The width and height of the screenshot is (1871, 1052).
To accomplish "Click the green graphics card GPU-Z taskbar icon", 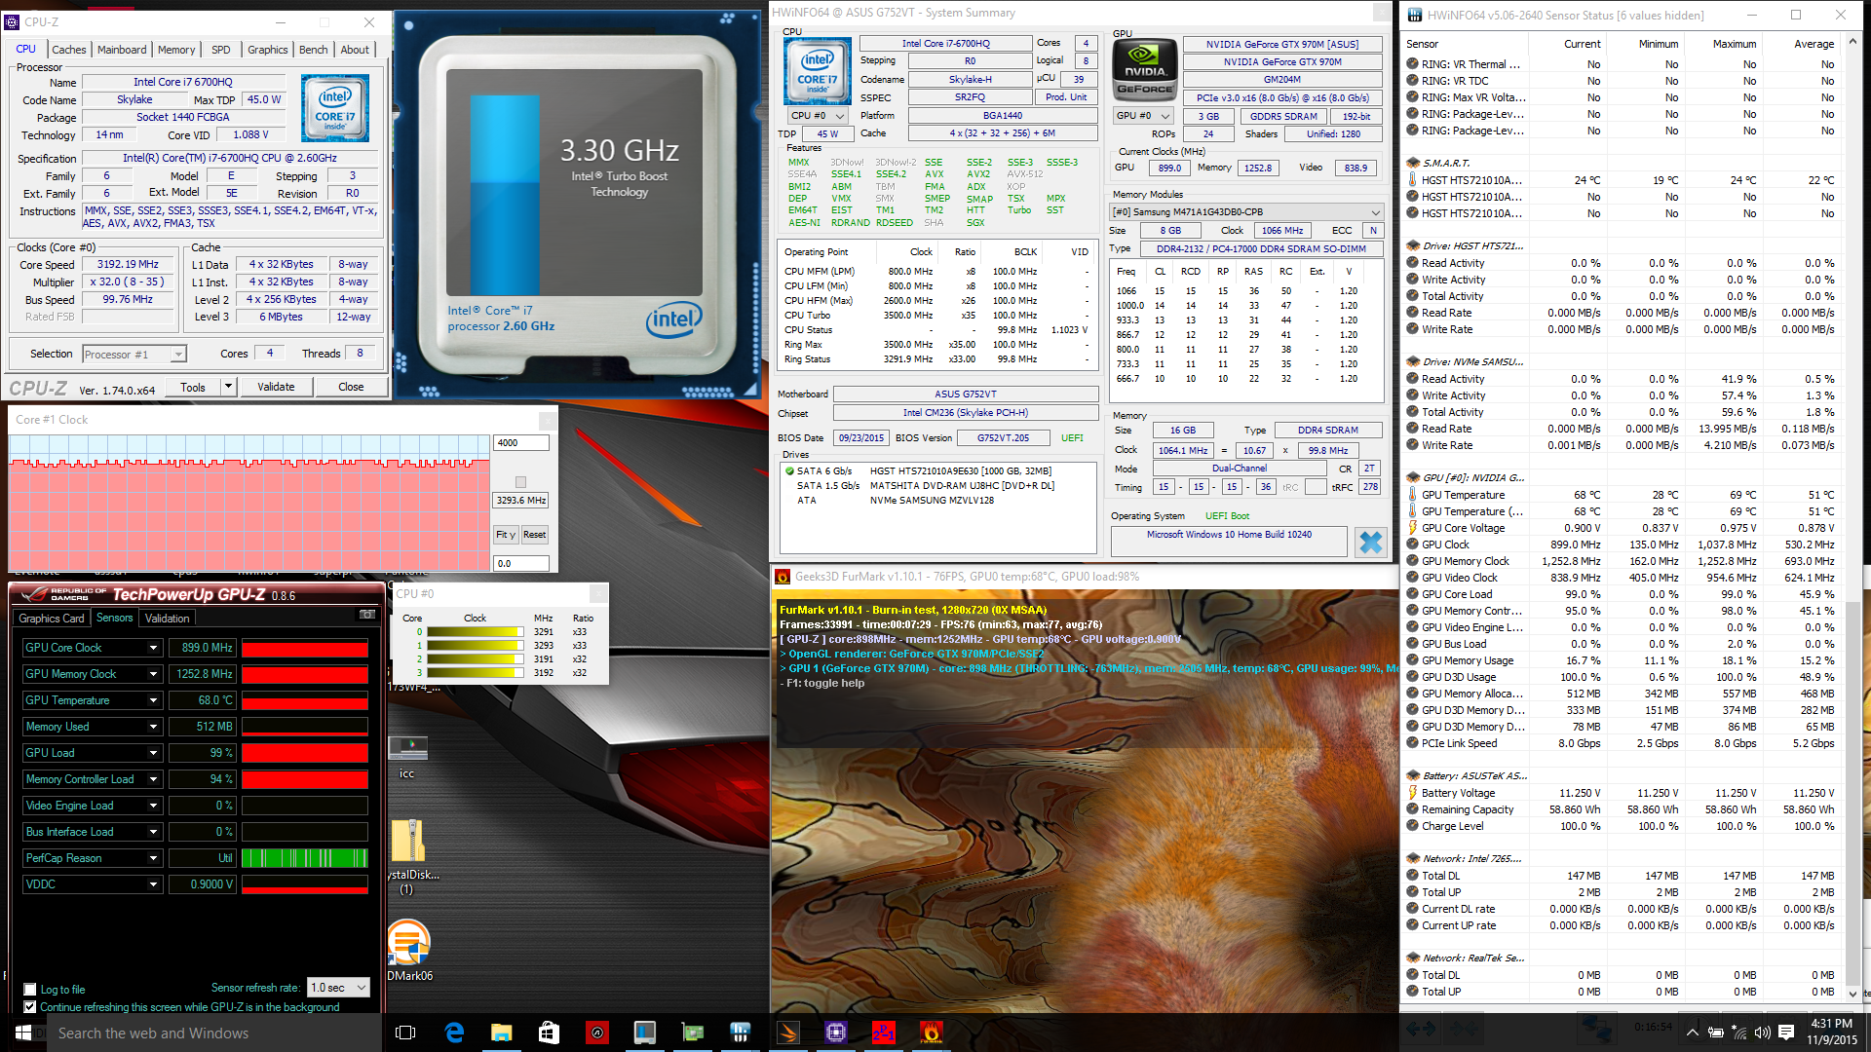I will click(693, 1033).
